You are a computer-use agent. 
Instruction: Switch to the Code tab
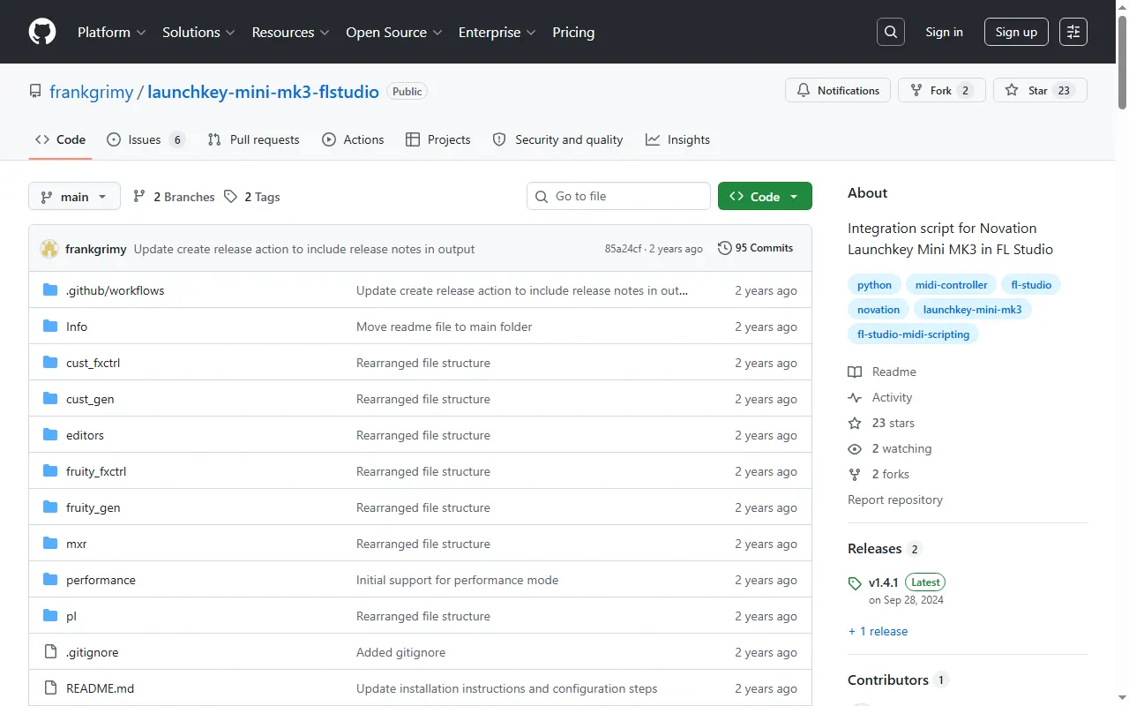click(60, 139)
